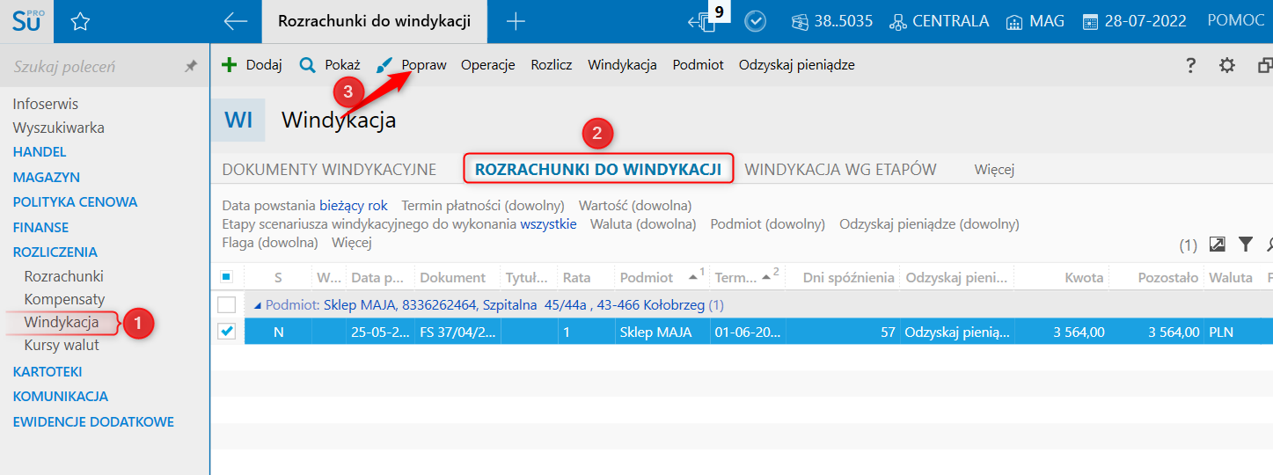The image size is (1273, 475).
Task: Open Infoserwis in sidebar
Action: (46, 104)
